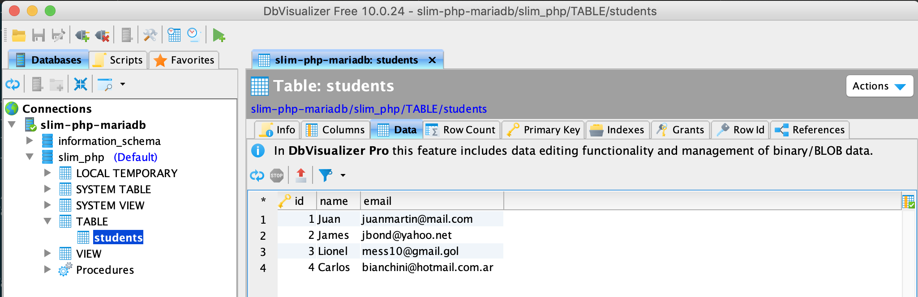Click the export red arrow icon

pos(301,175)
